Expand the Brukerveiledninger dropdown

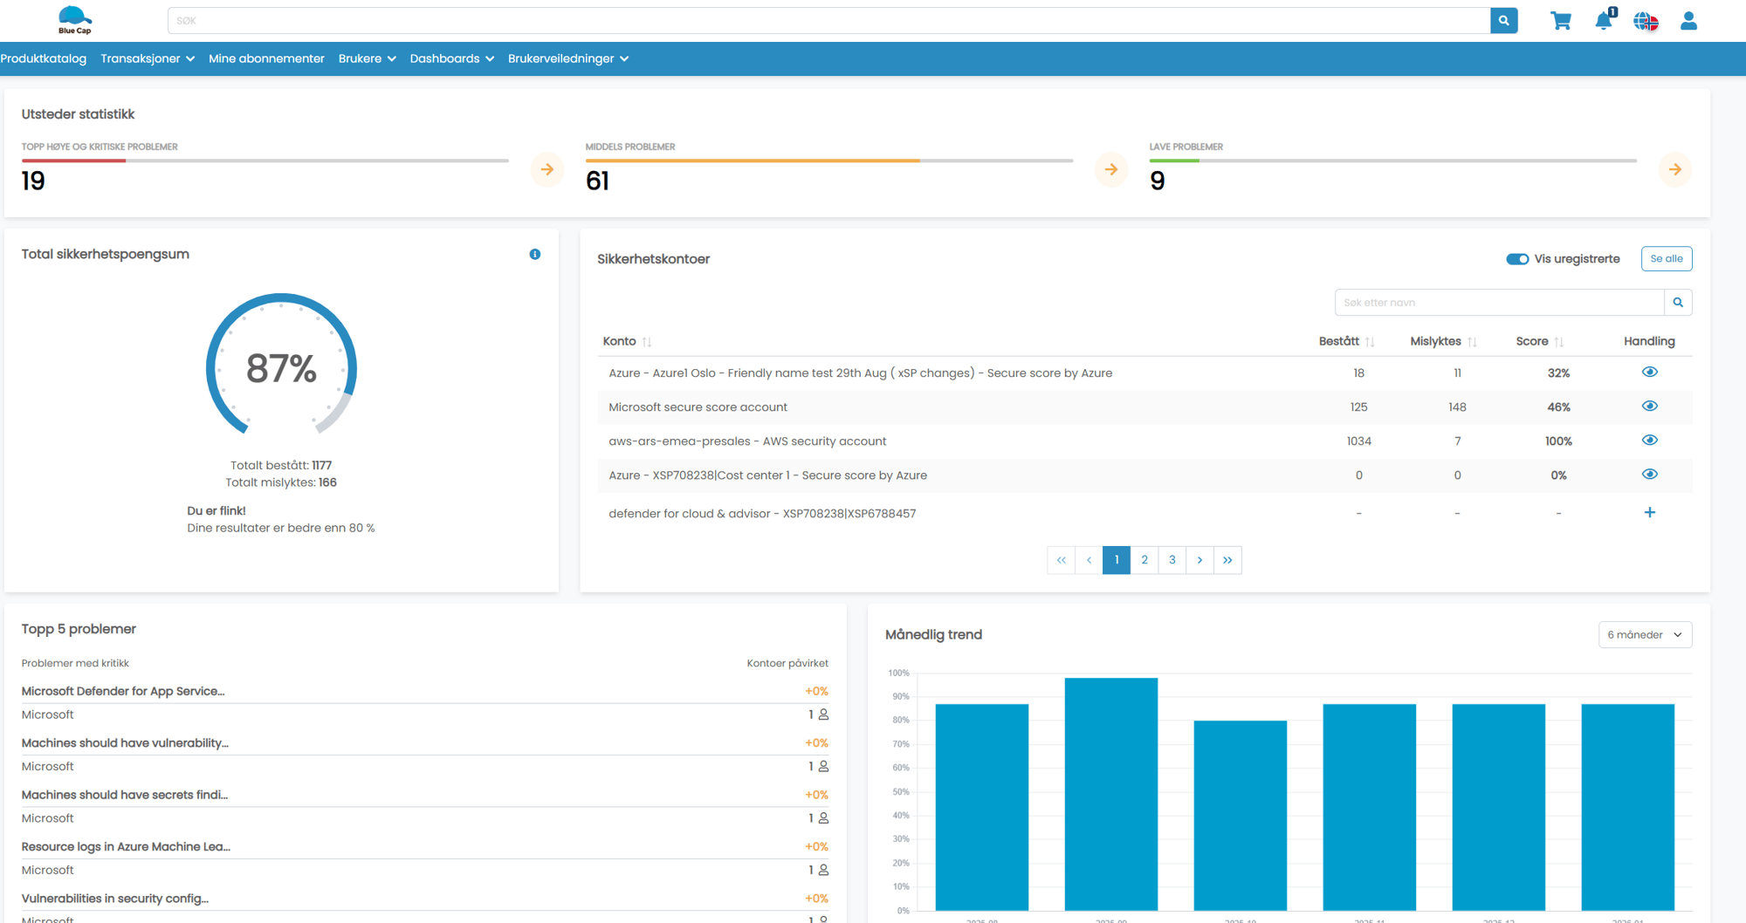point(567,58)
